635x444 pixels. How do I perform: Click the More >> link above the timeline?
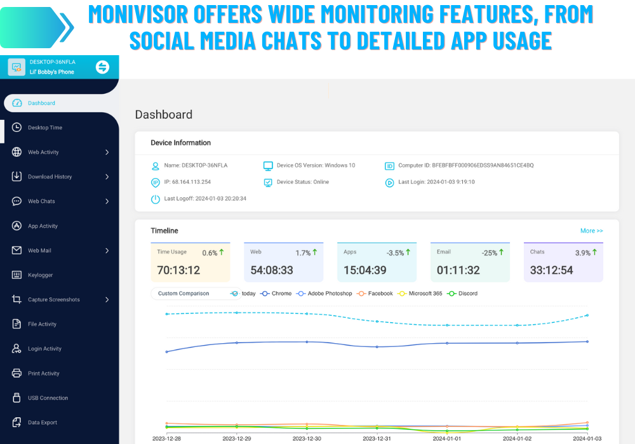(591, 230)
